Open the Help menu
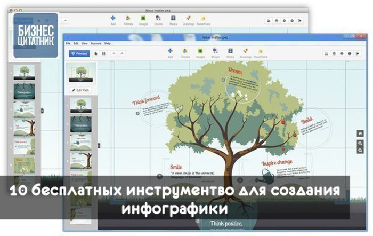The height and width of the screenshot is (236, 373). (108, 43)
